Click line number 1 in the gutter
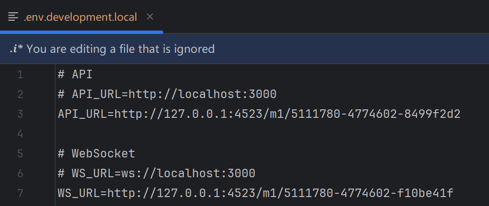489x206 pixels. (x=20, y=75)
